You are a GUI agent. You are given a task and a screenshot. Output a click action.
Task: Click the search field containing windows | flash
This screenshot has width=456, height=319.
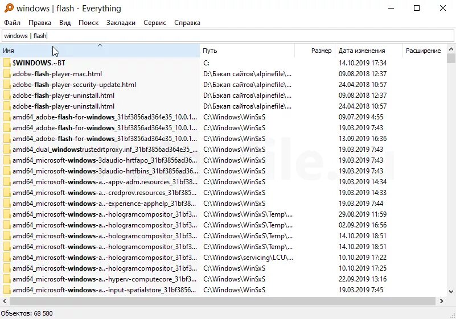[x=228, y=36]
